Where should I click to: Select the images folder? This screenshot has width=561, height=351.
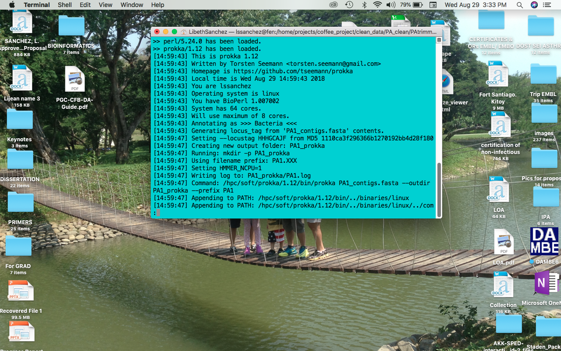tap(544, 113)
